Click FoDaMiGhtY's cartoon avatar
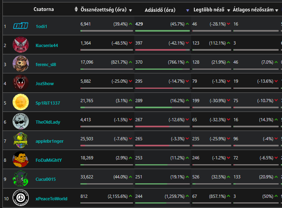Image resolution: width=282 pixels, height=208 pixels. pyautogui.click(x=21, y=159)
